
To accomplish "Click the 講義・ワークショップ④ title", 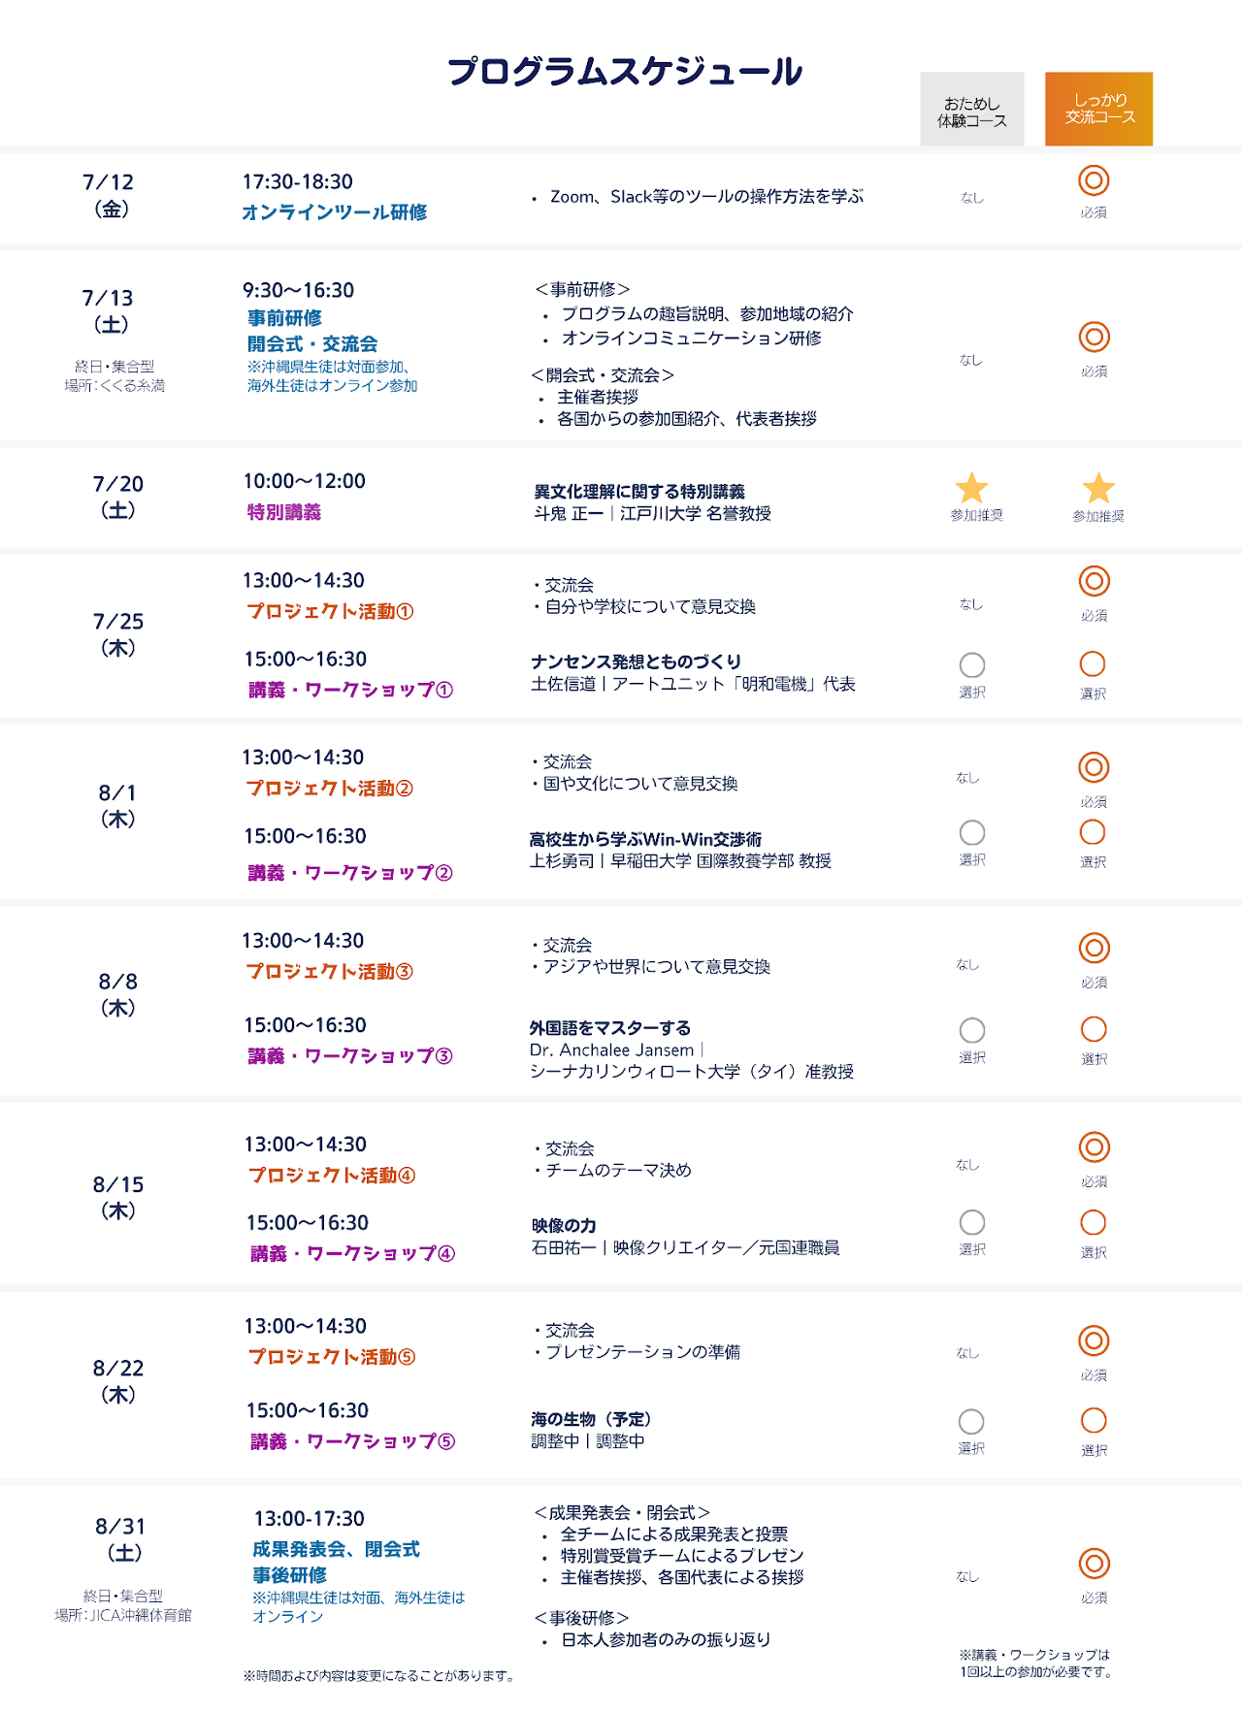I will tap(352, 1254).
